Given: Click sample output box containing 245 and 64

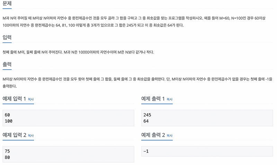Looking at the screenshot, I should (x=207, y=118).
